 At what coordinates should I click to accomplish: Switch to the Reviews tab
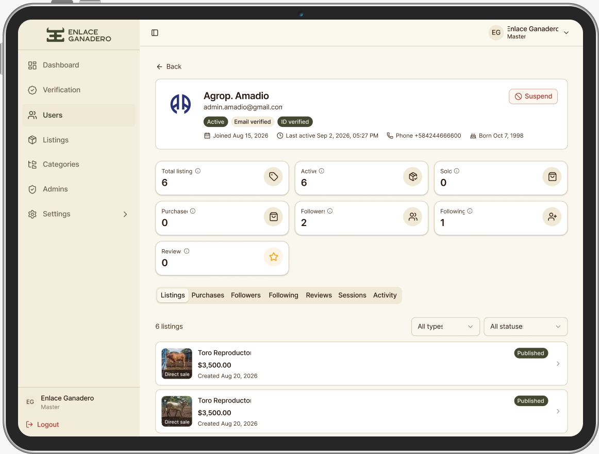319,295
